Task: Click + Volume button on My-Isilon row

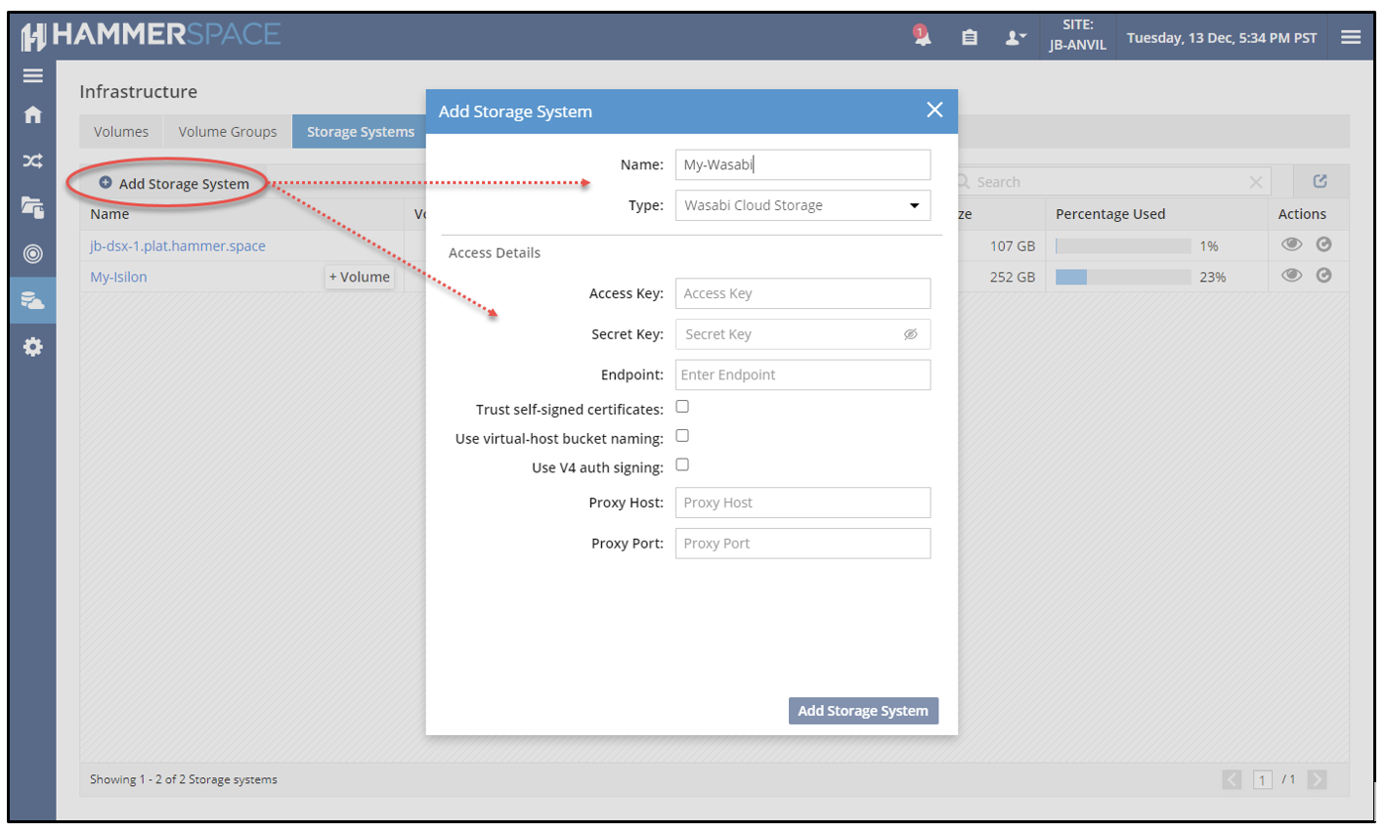Action: point(360,277)
